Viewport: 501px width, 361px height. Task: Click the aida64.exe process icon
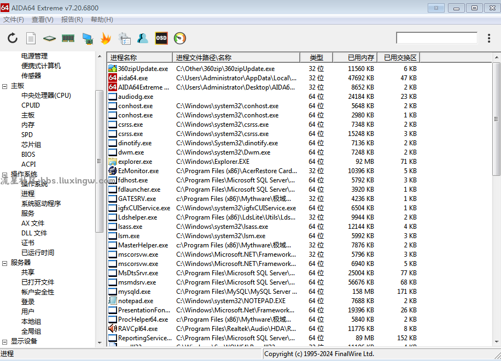[x=113, y=78]
